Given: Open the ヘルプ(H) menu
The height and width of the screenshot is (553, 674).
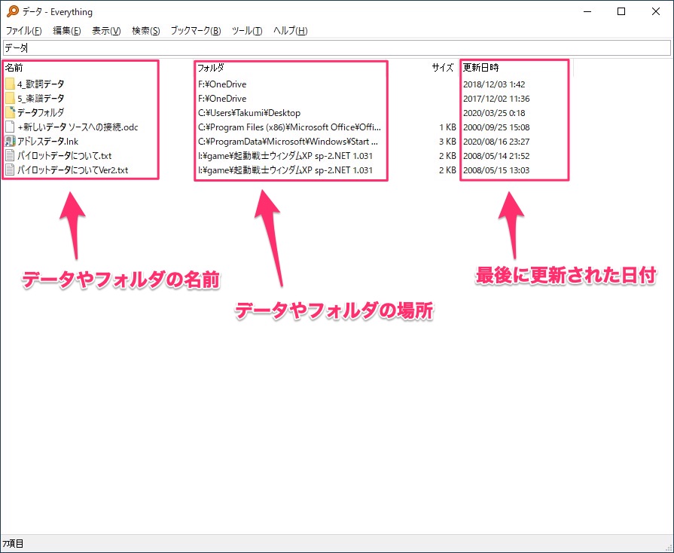Looking at the screenshot, I should pyautogui.click(x=290, y=31).
